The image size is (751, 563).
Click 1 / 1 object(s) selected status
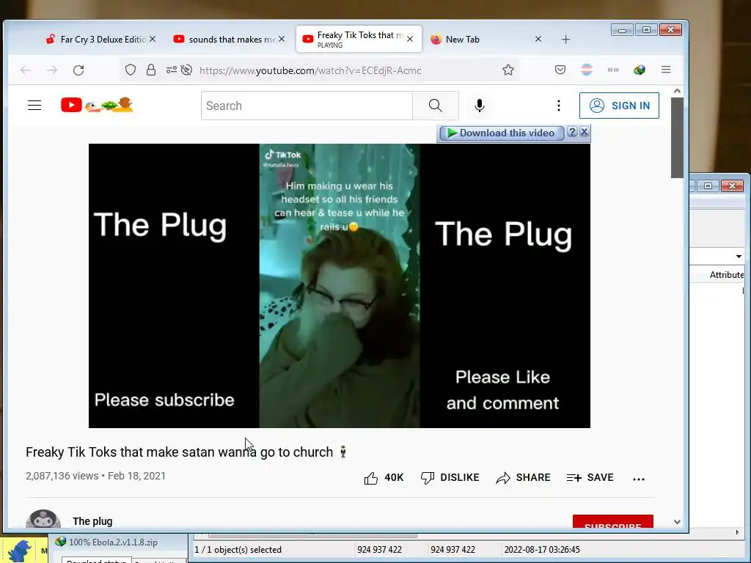coord(238,550)
